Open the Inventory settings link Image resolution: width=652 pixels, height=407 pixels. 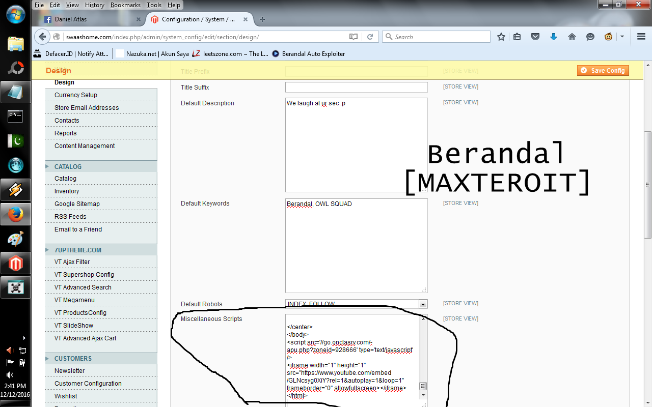(x=67, y=191)
